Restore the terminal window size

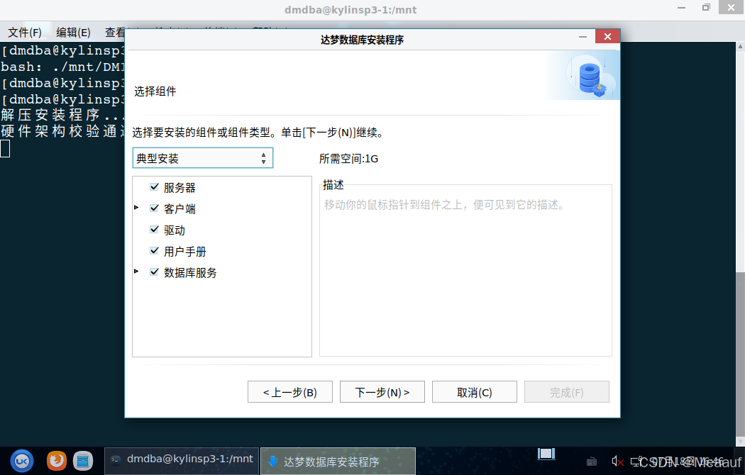coord(706,8)
